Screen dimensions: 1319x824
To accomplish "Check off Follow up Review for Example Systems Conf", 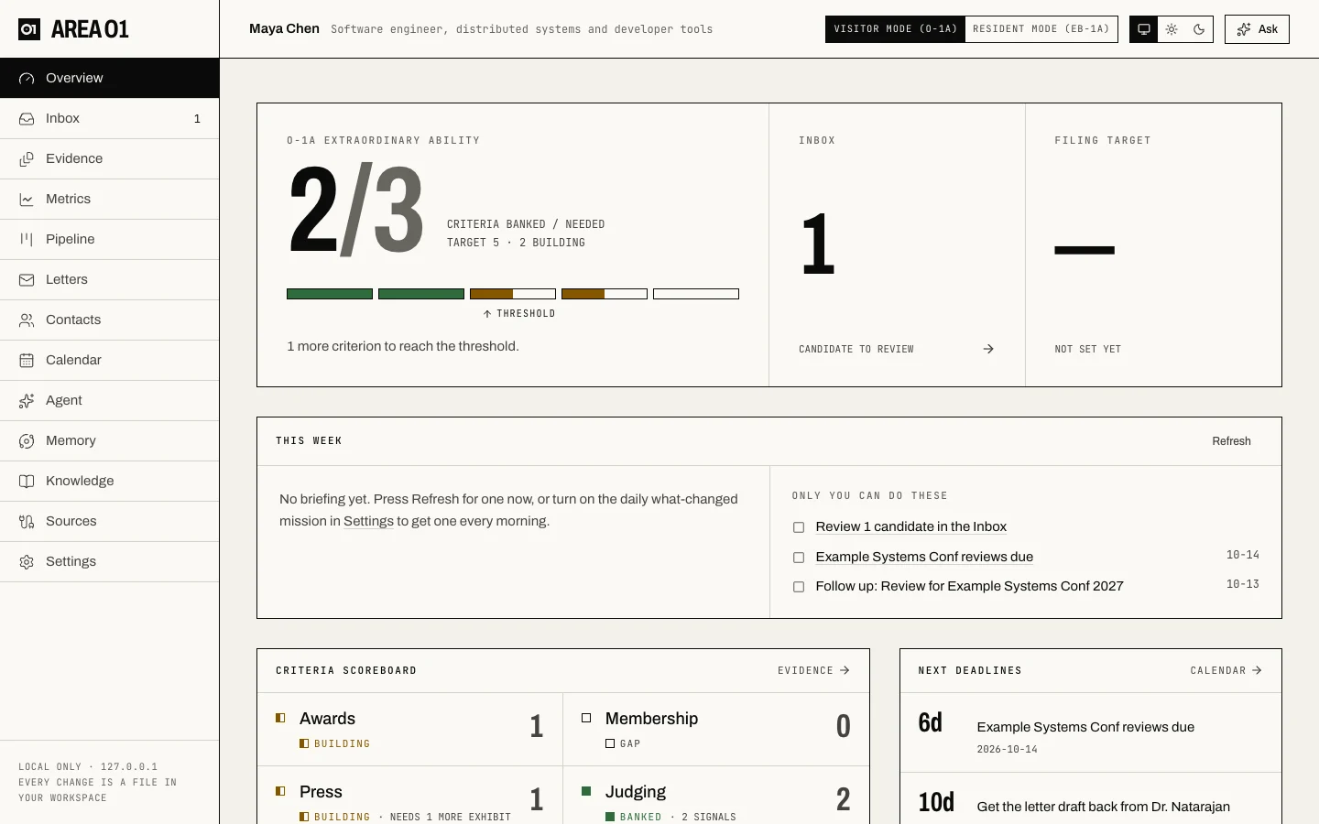I will [799, 587].
